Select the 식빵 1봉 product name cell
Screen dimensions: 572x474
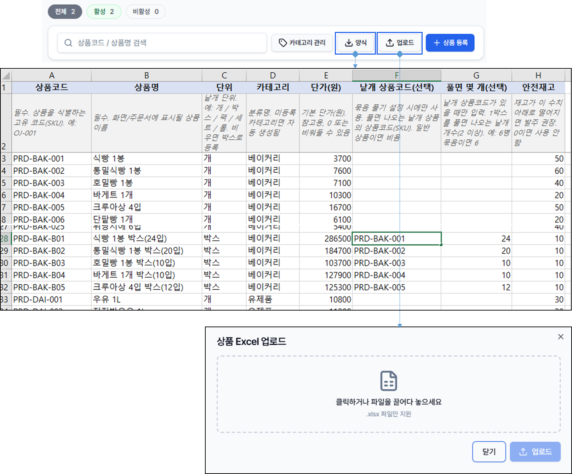(x=147, y=158)
